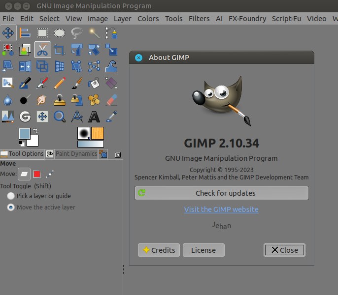Select the Align tool
The image size is (338, 295).
(x=25, y=33)
